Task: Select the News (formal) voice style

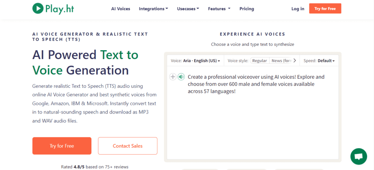Action: (x=281, y=61)
